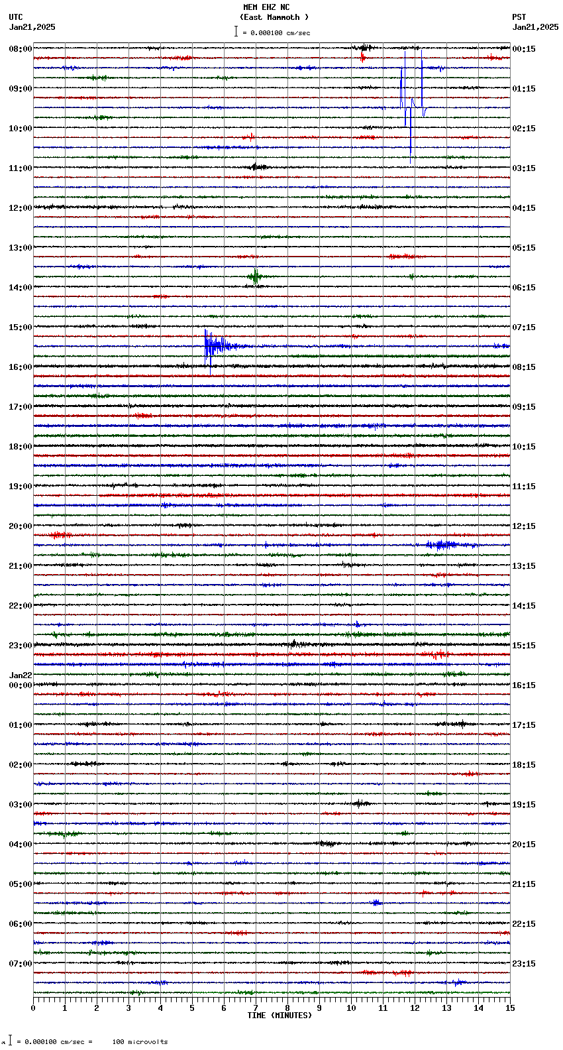Click the green wave burst before 14:00 UTC

(x=255, y=276)
